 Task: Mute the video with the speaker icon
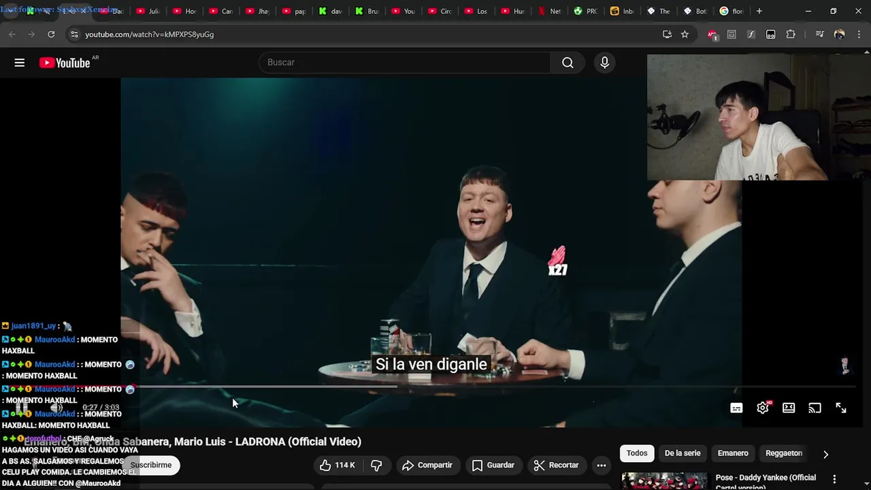pyautogui.click(x=57, y=408)
